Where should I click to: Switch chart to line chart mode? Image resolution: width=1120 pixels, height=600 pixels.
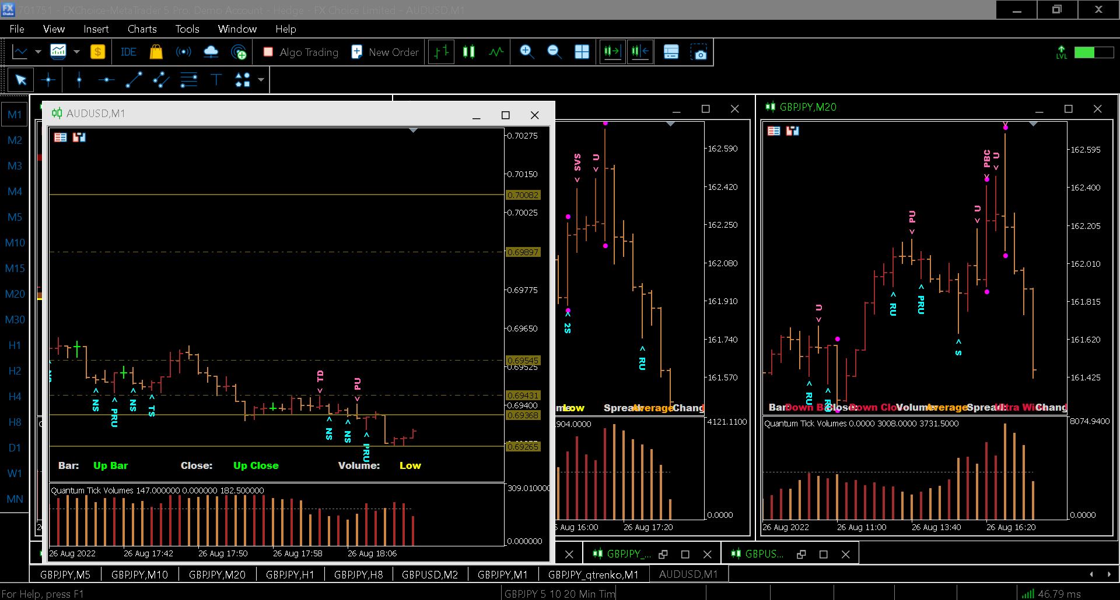[496, 52]
